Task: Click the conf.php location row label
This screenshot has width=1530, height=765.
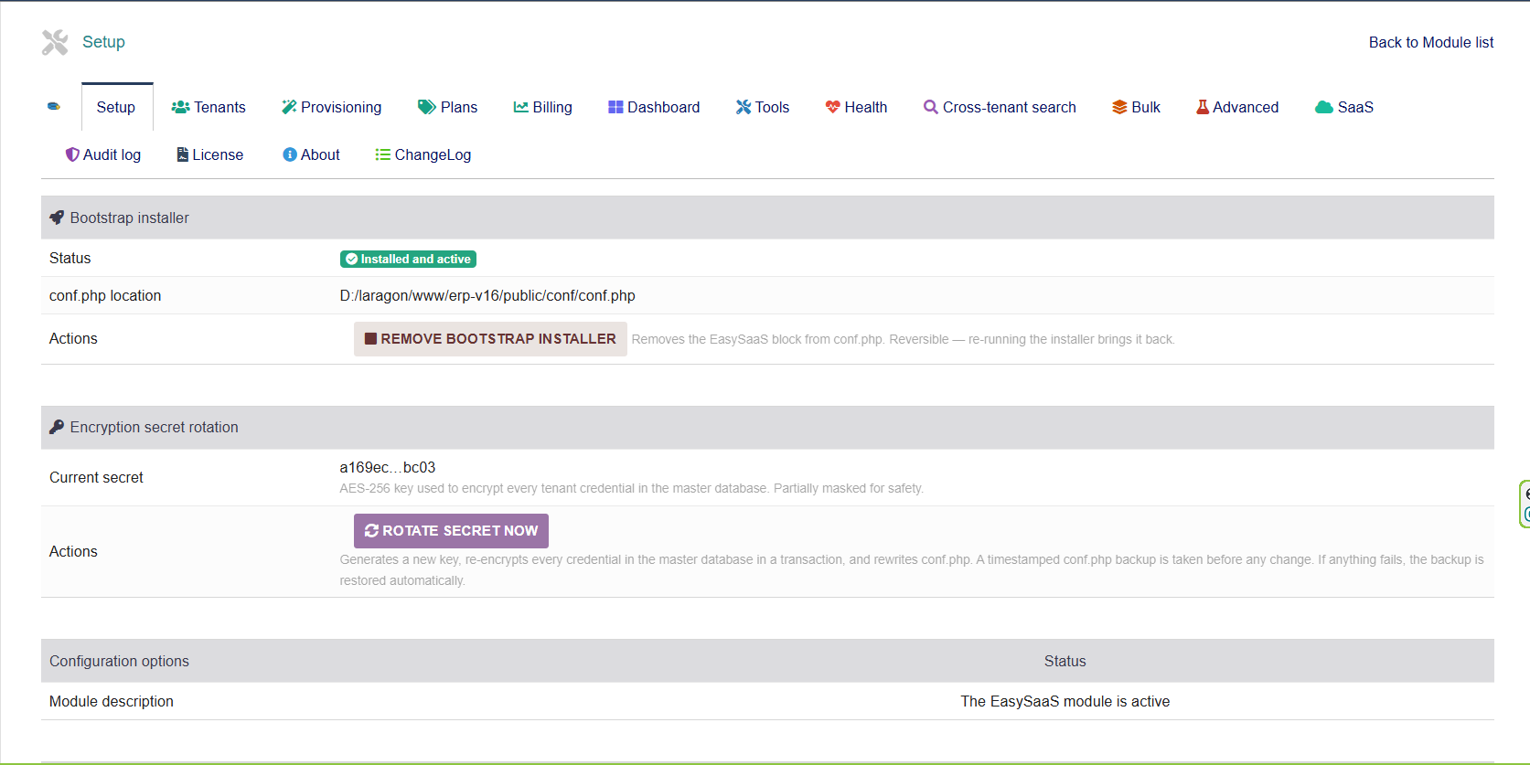Action: [x=105, y=295]
